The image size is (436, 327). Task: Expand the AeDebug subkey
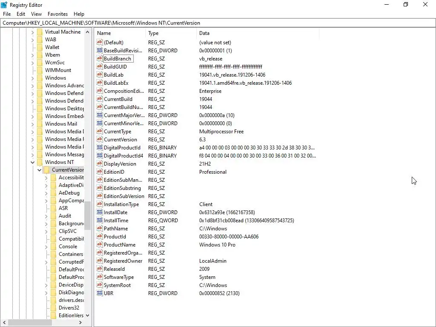pos(46,193)
